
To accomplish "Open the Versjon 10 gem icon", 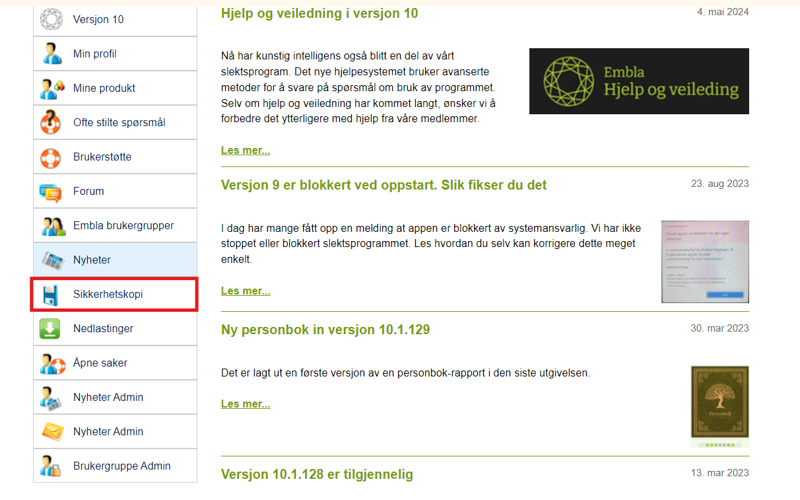I will 51,19.
